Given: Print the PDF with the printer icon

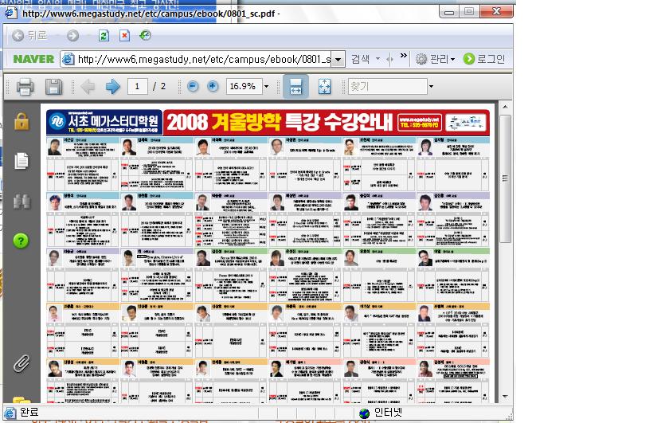Looking at the screenshot, I should (x=25, y=87).
